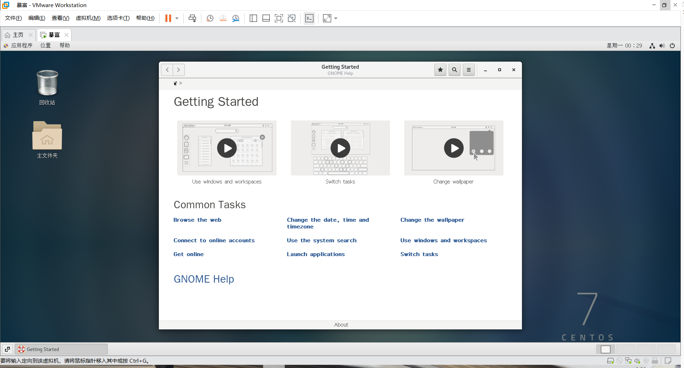Click the network adapter status icon in VMware

(628, 361)
